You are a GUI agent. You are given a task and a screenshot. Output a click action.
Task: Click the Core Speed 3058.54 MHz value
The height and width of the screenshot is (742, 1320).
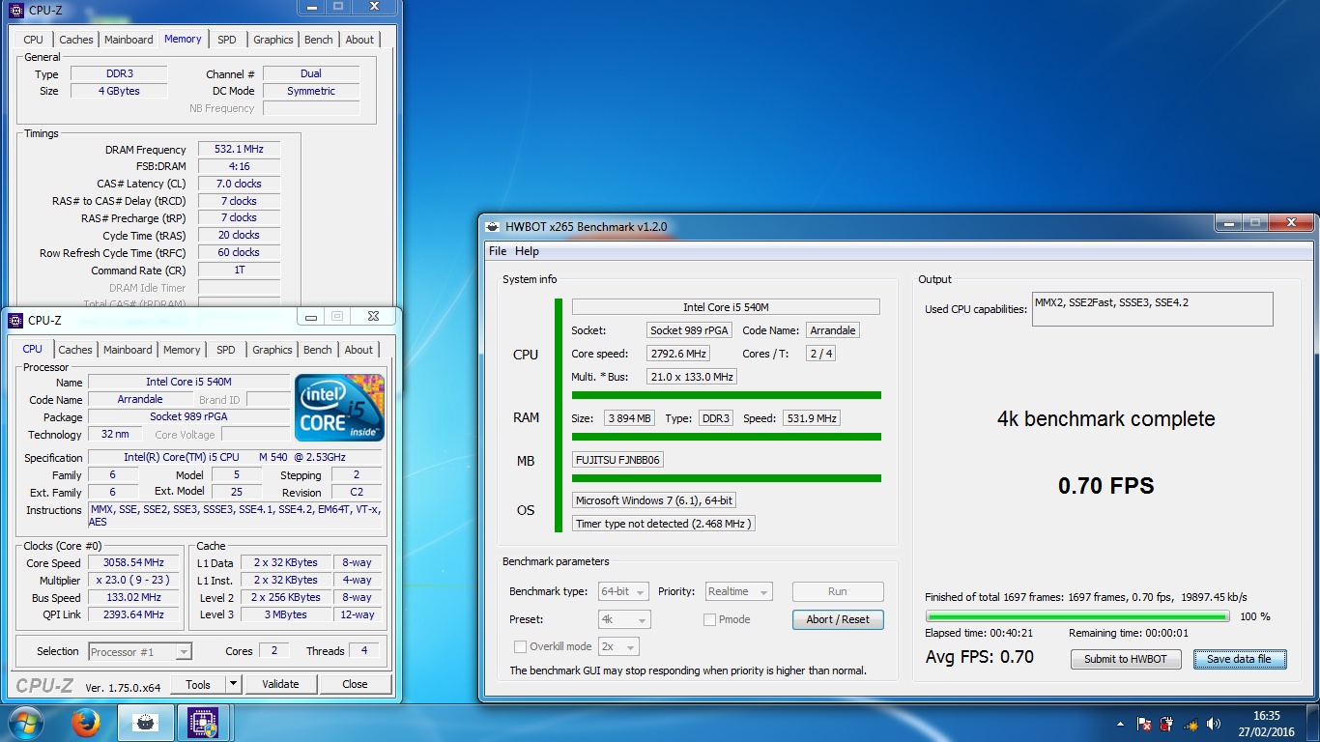point(134,562)
